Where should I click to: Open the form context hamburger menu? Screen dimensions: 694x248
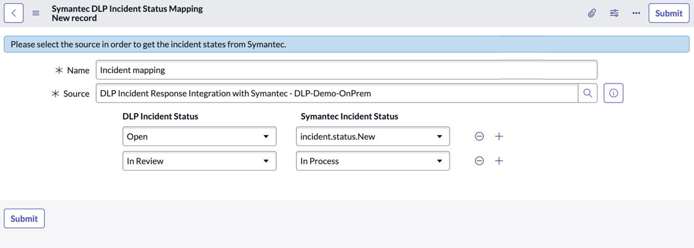click(36, 14)
